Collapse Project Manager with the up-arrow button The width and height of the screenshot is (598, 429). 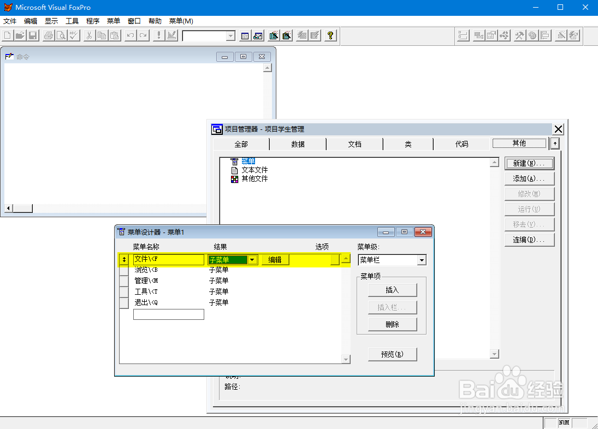coord(555,144)
